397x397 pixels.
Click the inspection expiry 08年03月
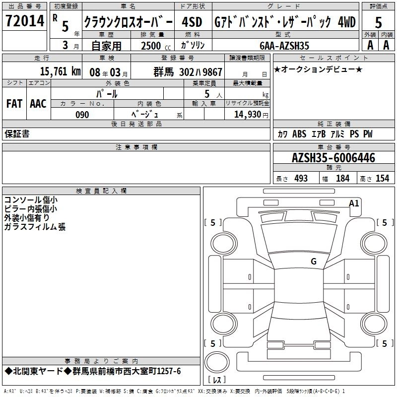pyautogui.click(x=109, y=72)
